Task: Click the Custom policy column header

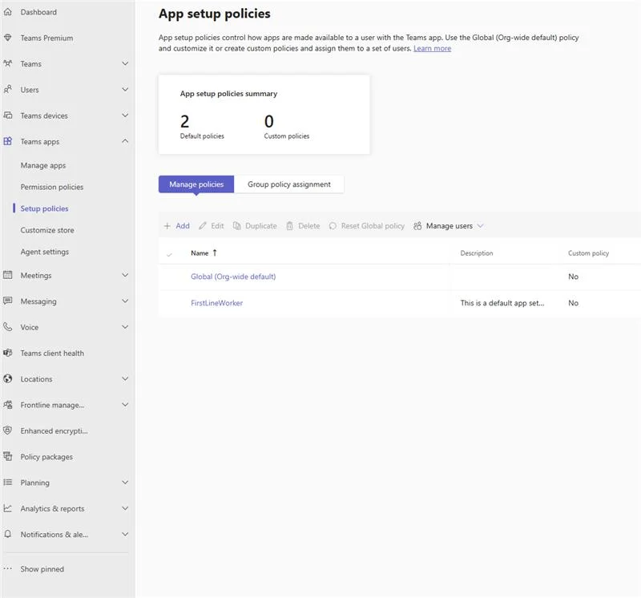Action: point(588,253)
